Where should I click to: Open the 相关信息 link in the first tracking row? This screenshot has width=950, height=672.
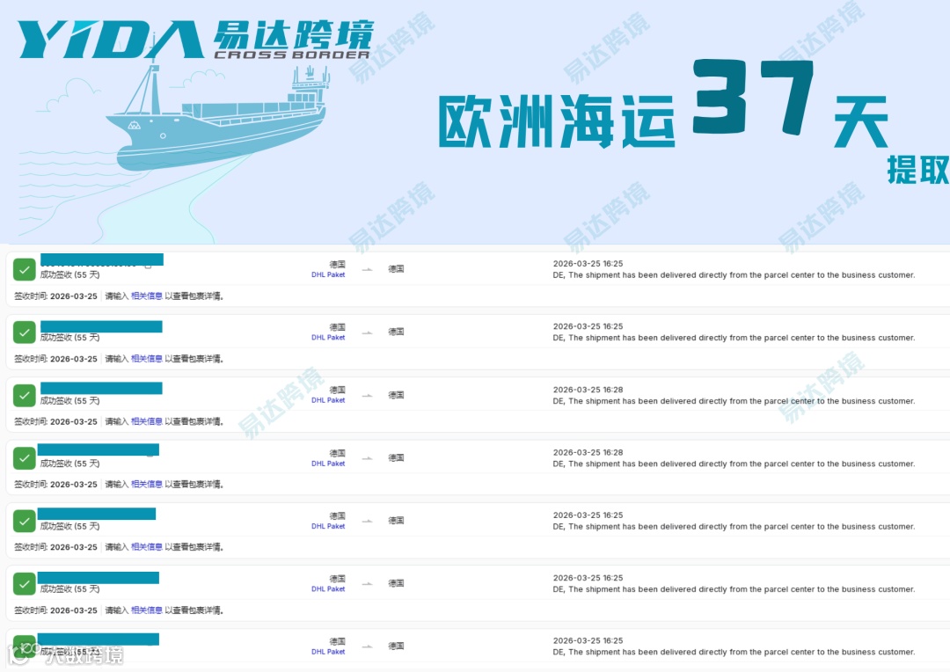pyautogui.click(x=147, y=296)
